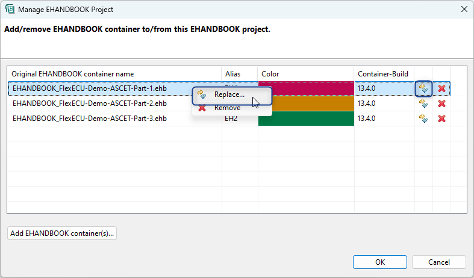Click the Container-Build column header
This screenshot has height=278, width=474.
tap(383, 73)
